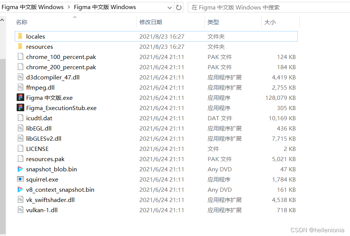Click the resources folder icon
Screen dimensions: 350x236
20,47
